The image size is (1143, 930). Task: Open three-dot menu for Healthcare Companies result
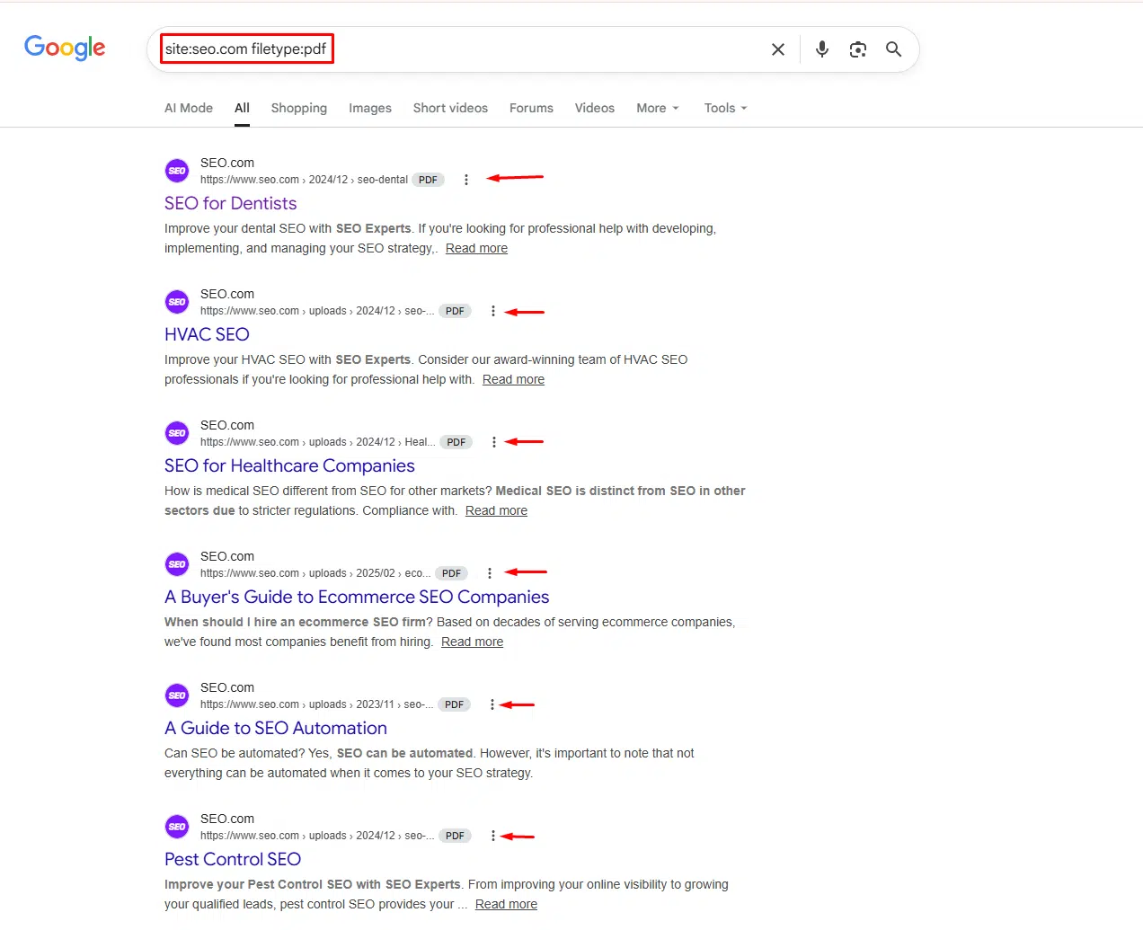493,442
